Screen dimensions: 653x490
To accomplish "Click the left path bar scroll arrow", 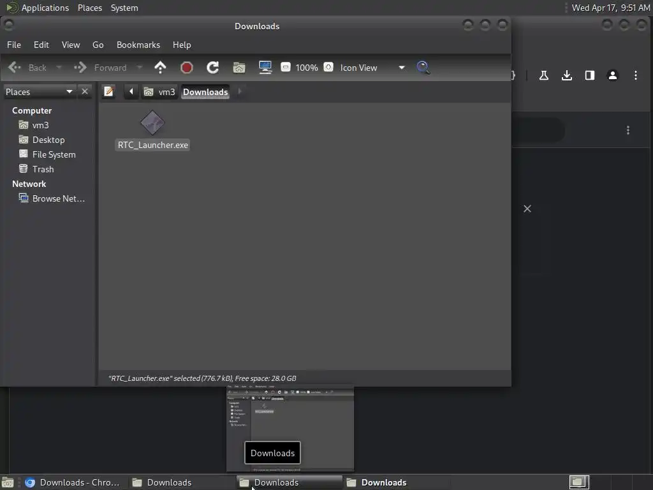I will (x=131, y=91).
